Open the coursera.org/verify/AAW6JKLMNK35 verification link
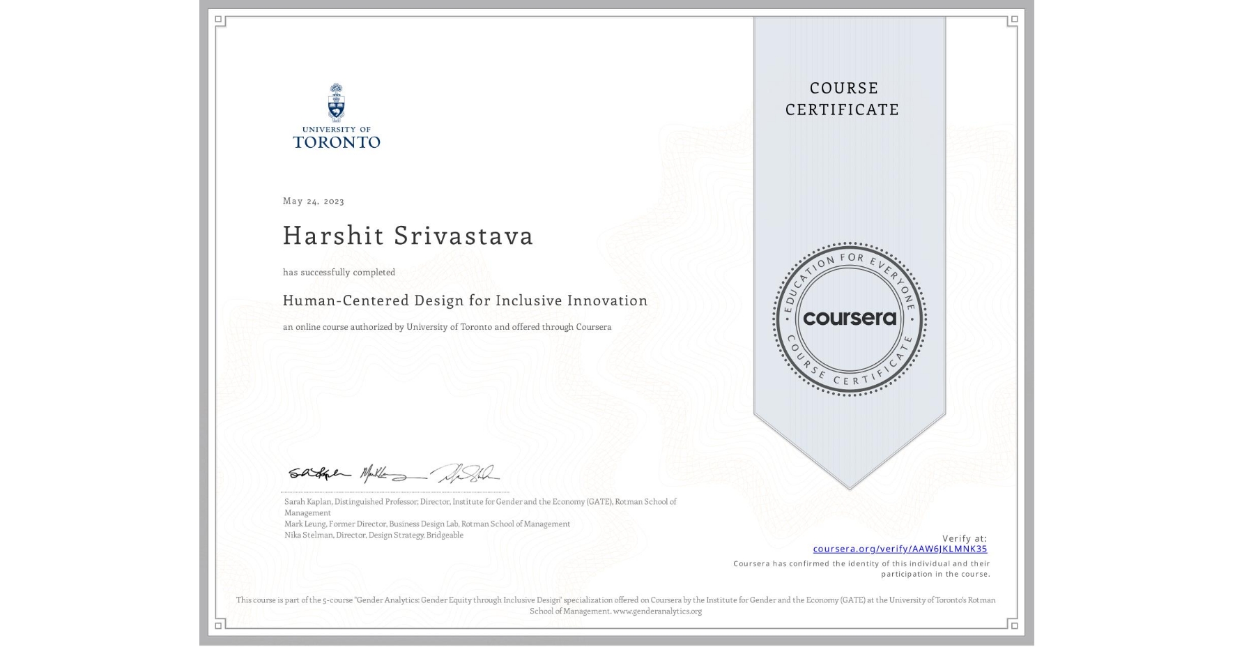 pos(901,550)
